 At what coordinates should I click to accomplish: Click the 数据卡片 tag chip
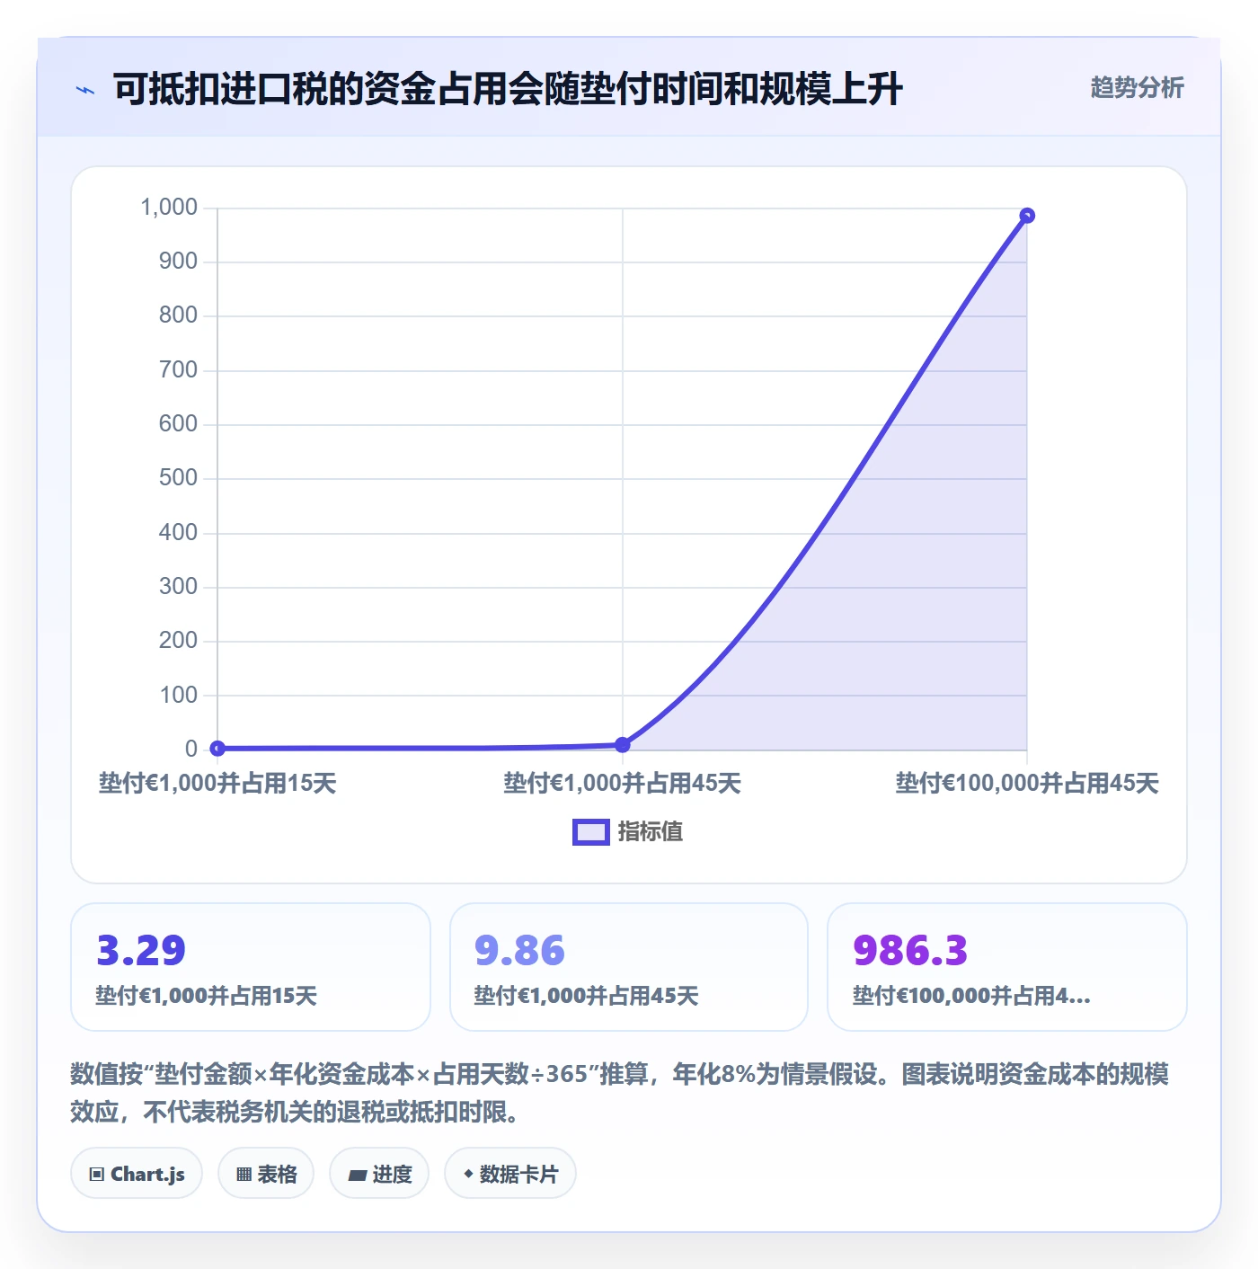coord(510,1174)
